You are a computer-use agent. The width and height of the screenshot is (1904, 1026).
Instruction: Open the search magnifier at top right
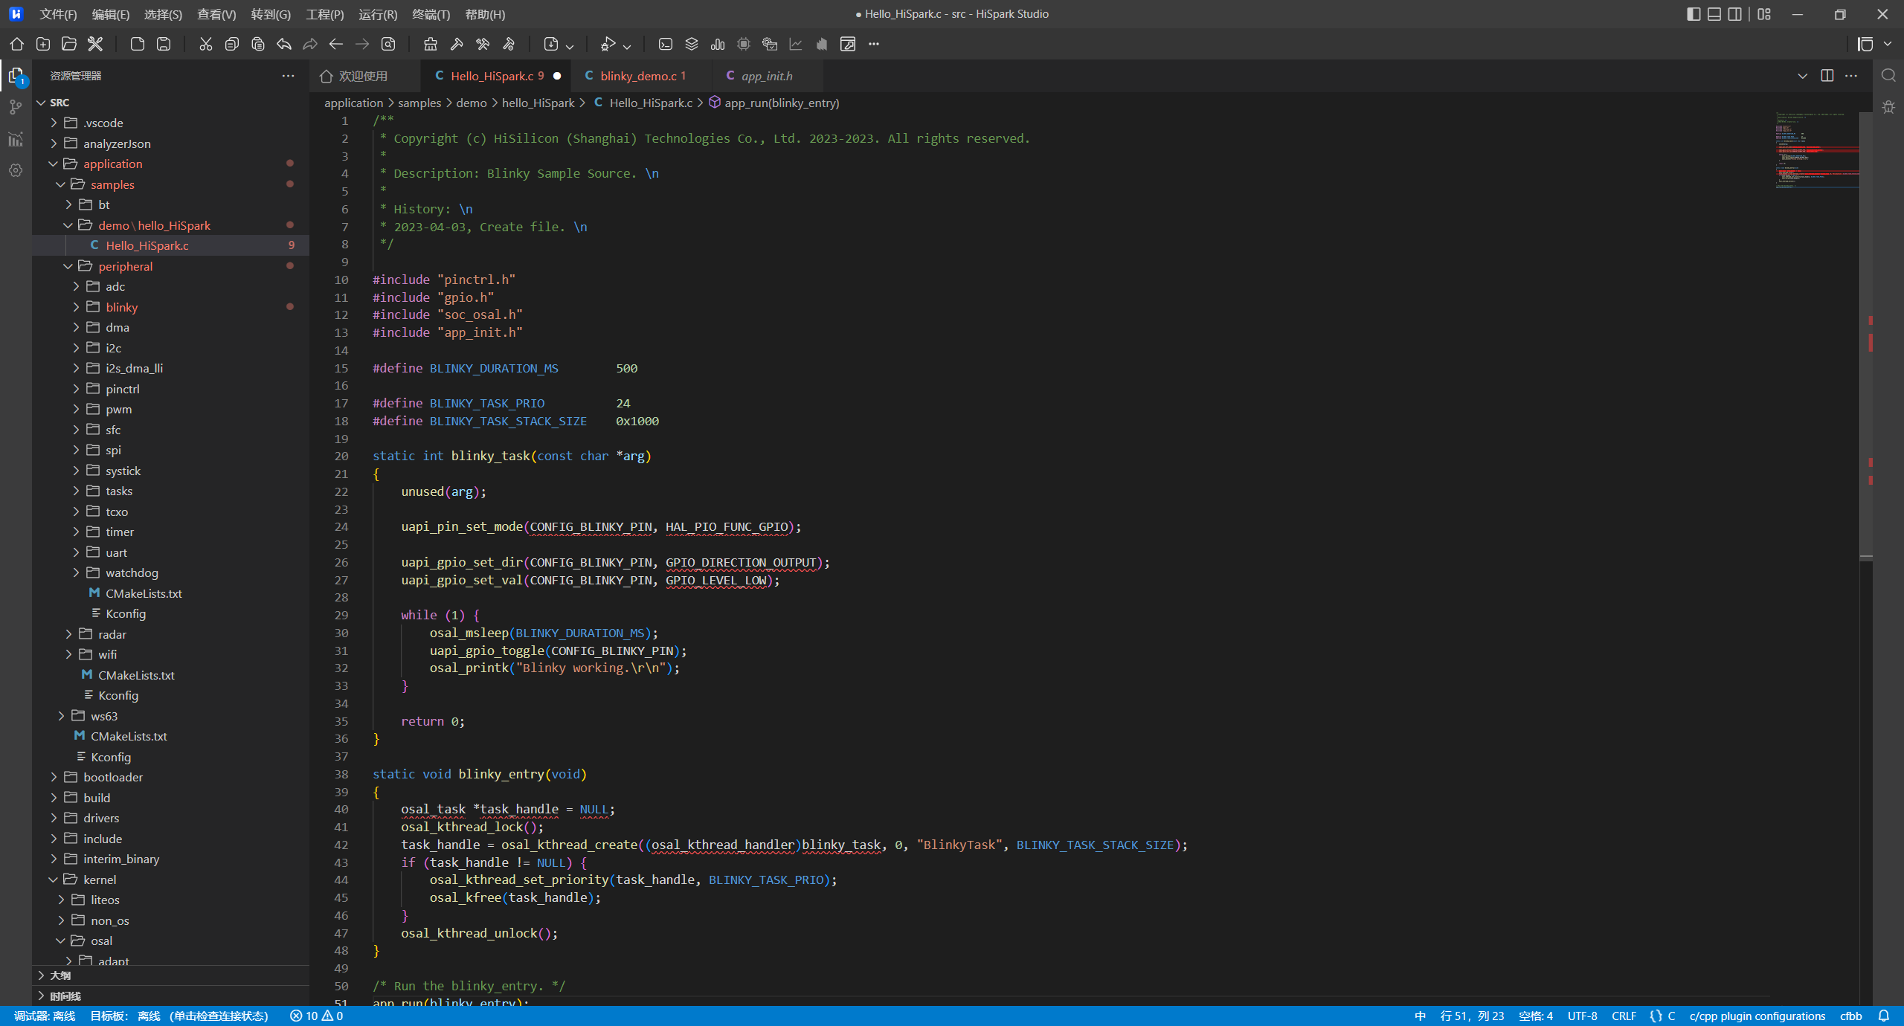pyautogui.click(x=1888, y=75)
